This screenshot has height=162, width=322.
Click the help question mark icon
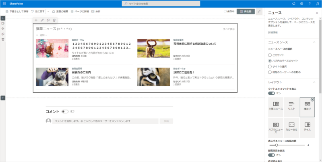tap(309, 3)
